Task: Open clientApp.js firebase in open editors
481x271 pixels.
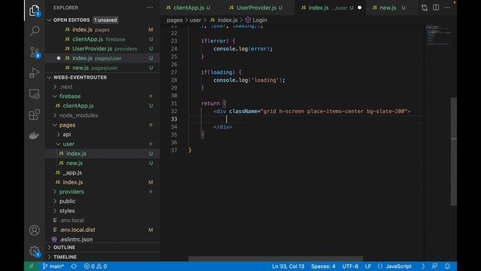Action: point(103,39)
